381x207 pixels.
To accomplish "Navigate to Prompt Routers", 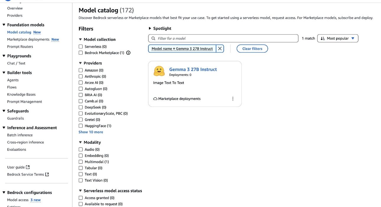I will [x=20, y=47].
